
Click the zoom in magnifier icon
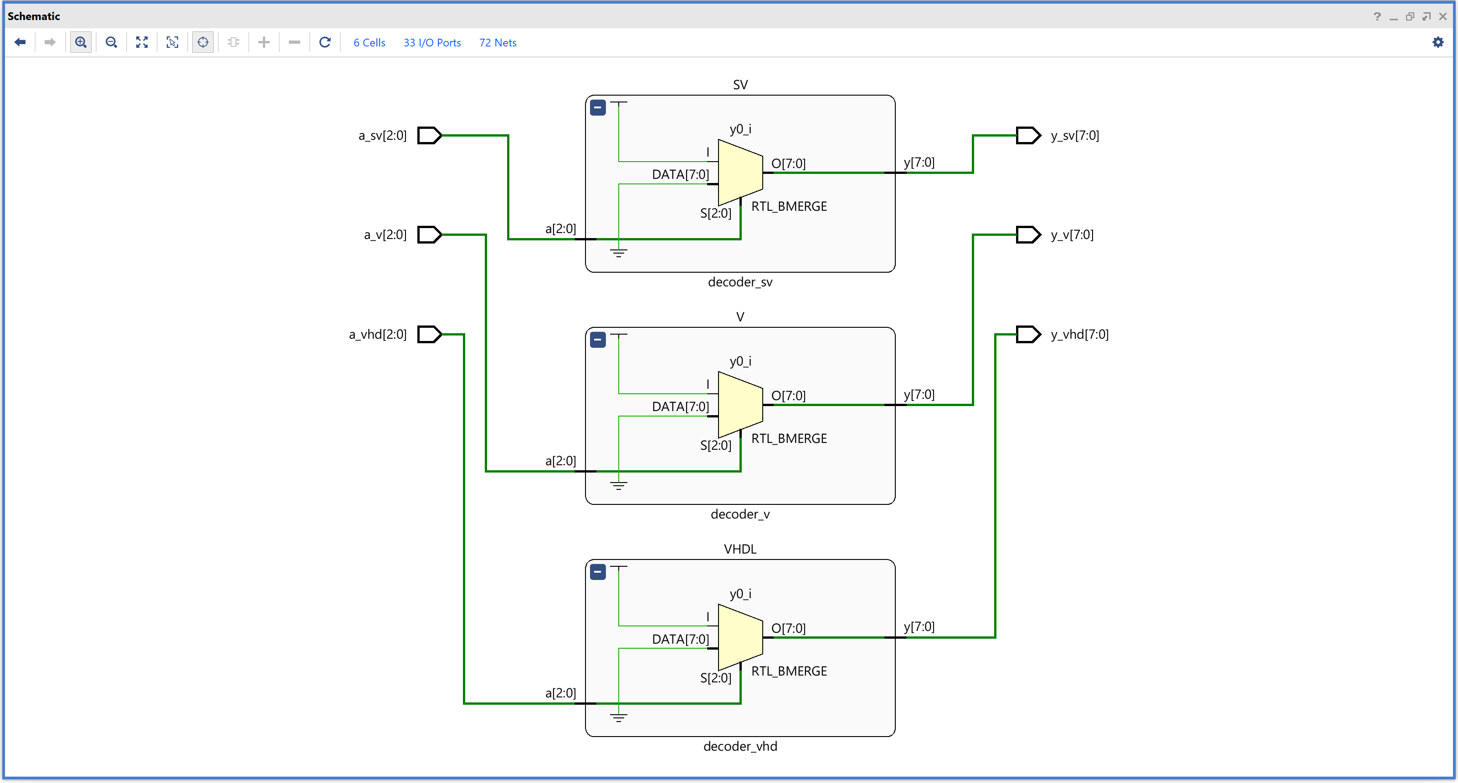(x=81, y=42)
